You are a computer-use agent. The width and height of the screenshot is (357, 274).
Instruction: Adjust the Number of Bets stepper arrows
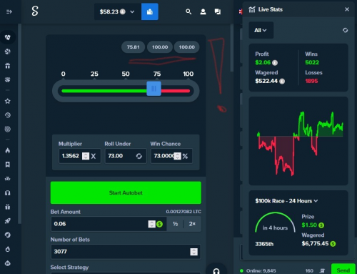click(x=194, y=252)
